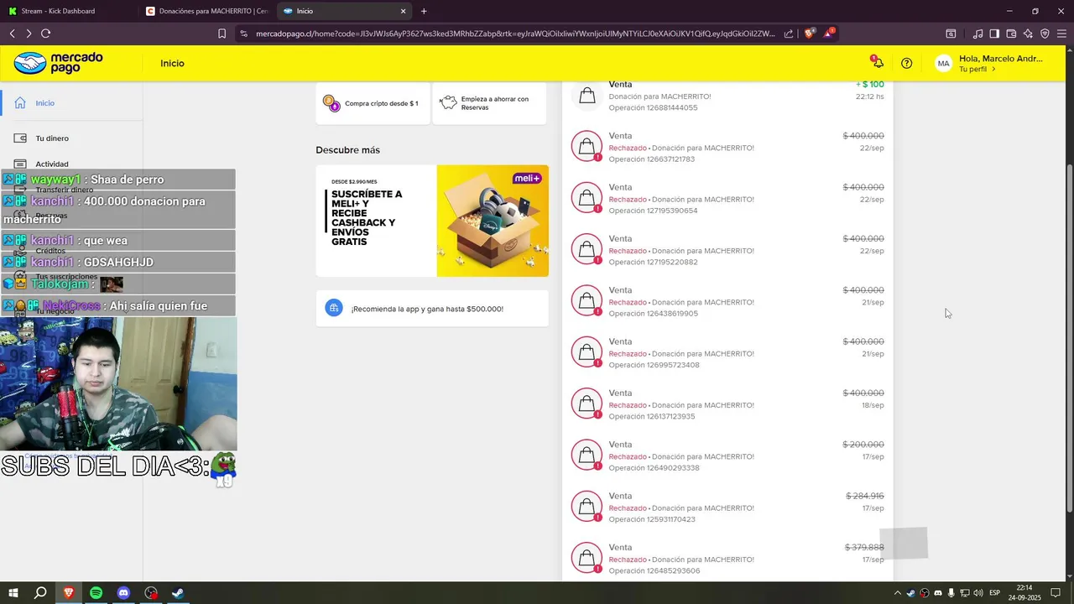This screenshot has width=1074, height=604.
Task: Close the Inicio browser tab
Action: click(x=403, y=11)
